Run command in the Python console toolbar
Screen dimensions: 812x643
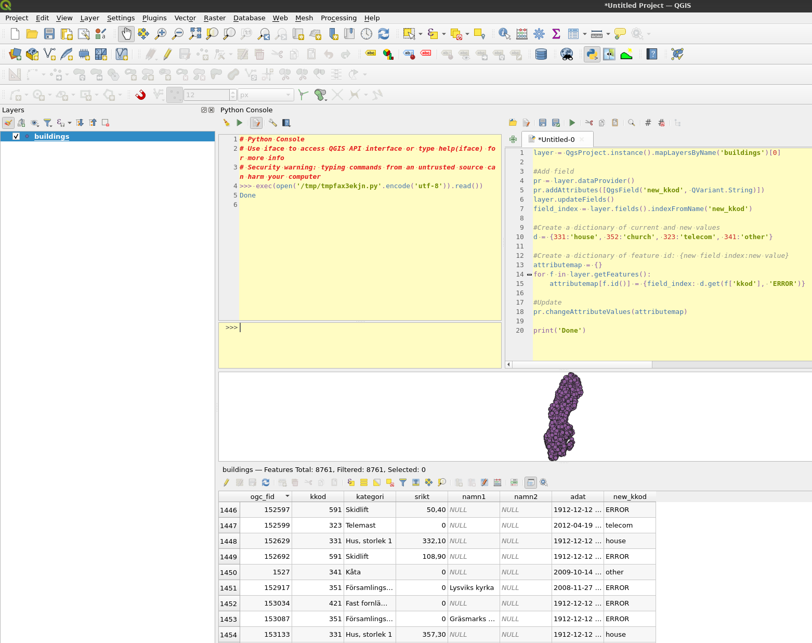[240, 123]
